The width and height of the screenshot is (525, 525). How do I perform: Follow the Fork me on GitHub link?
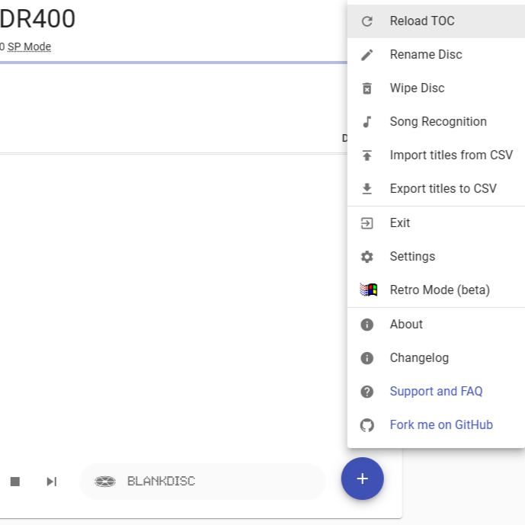441,425
